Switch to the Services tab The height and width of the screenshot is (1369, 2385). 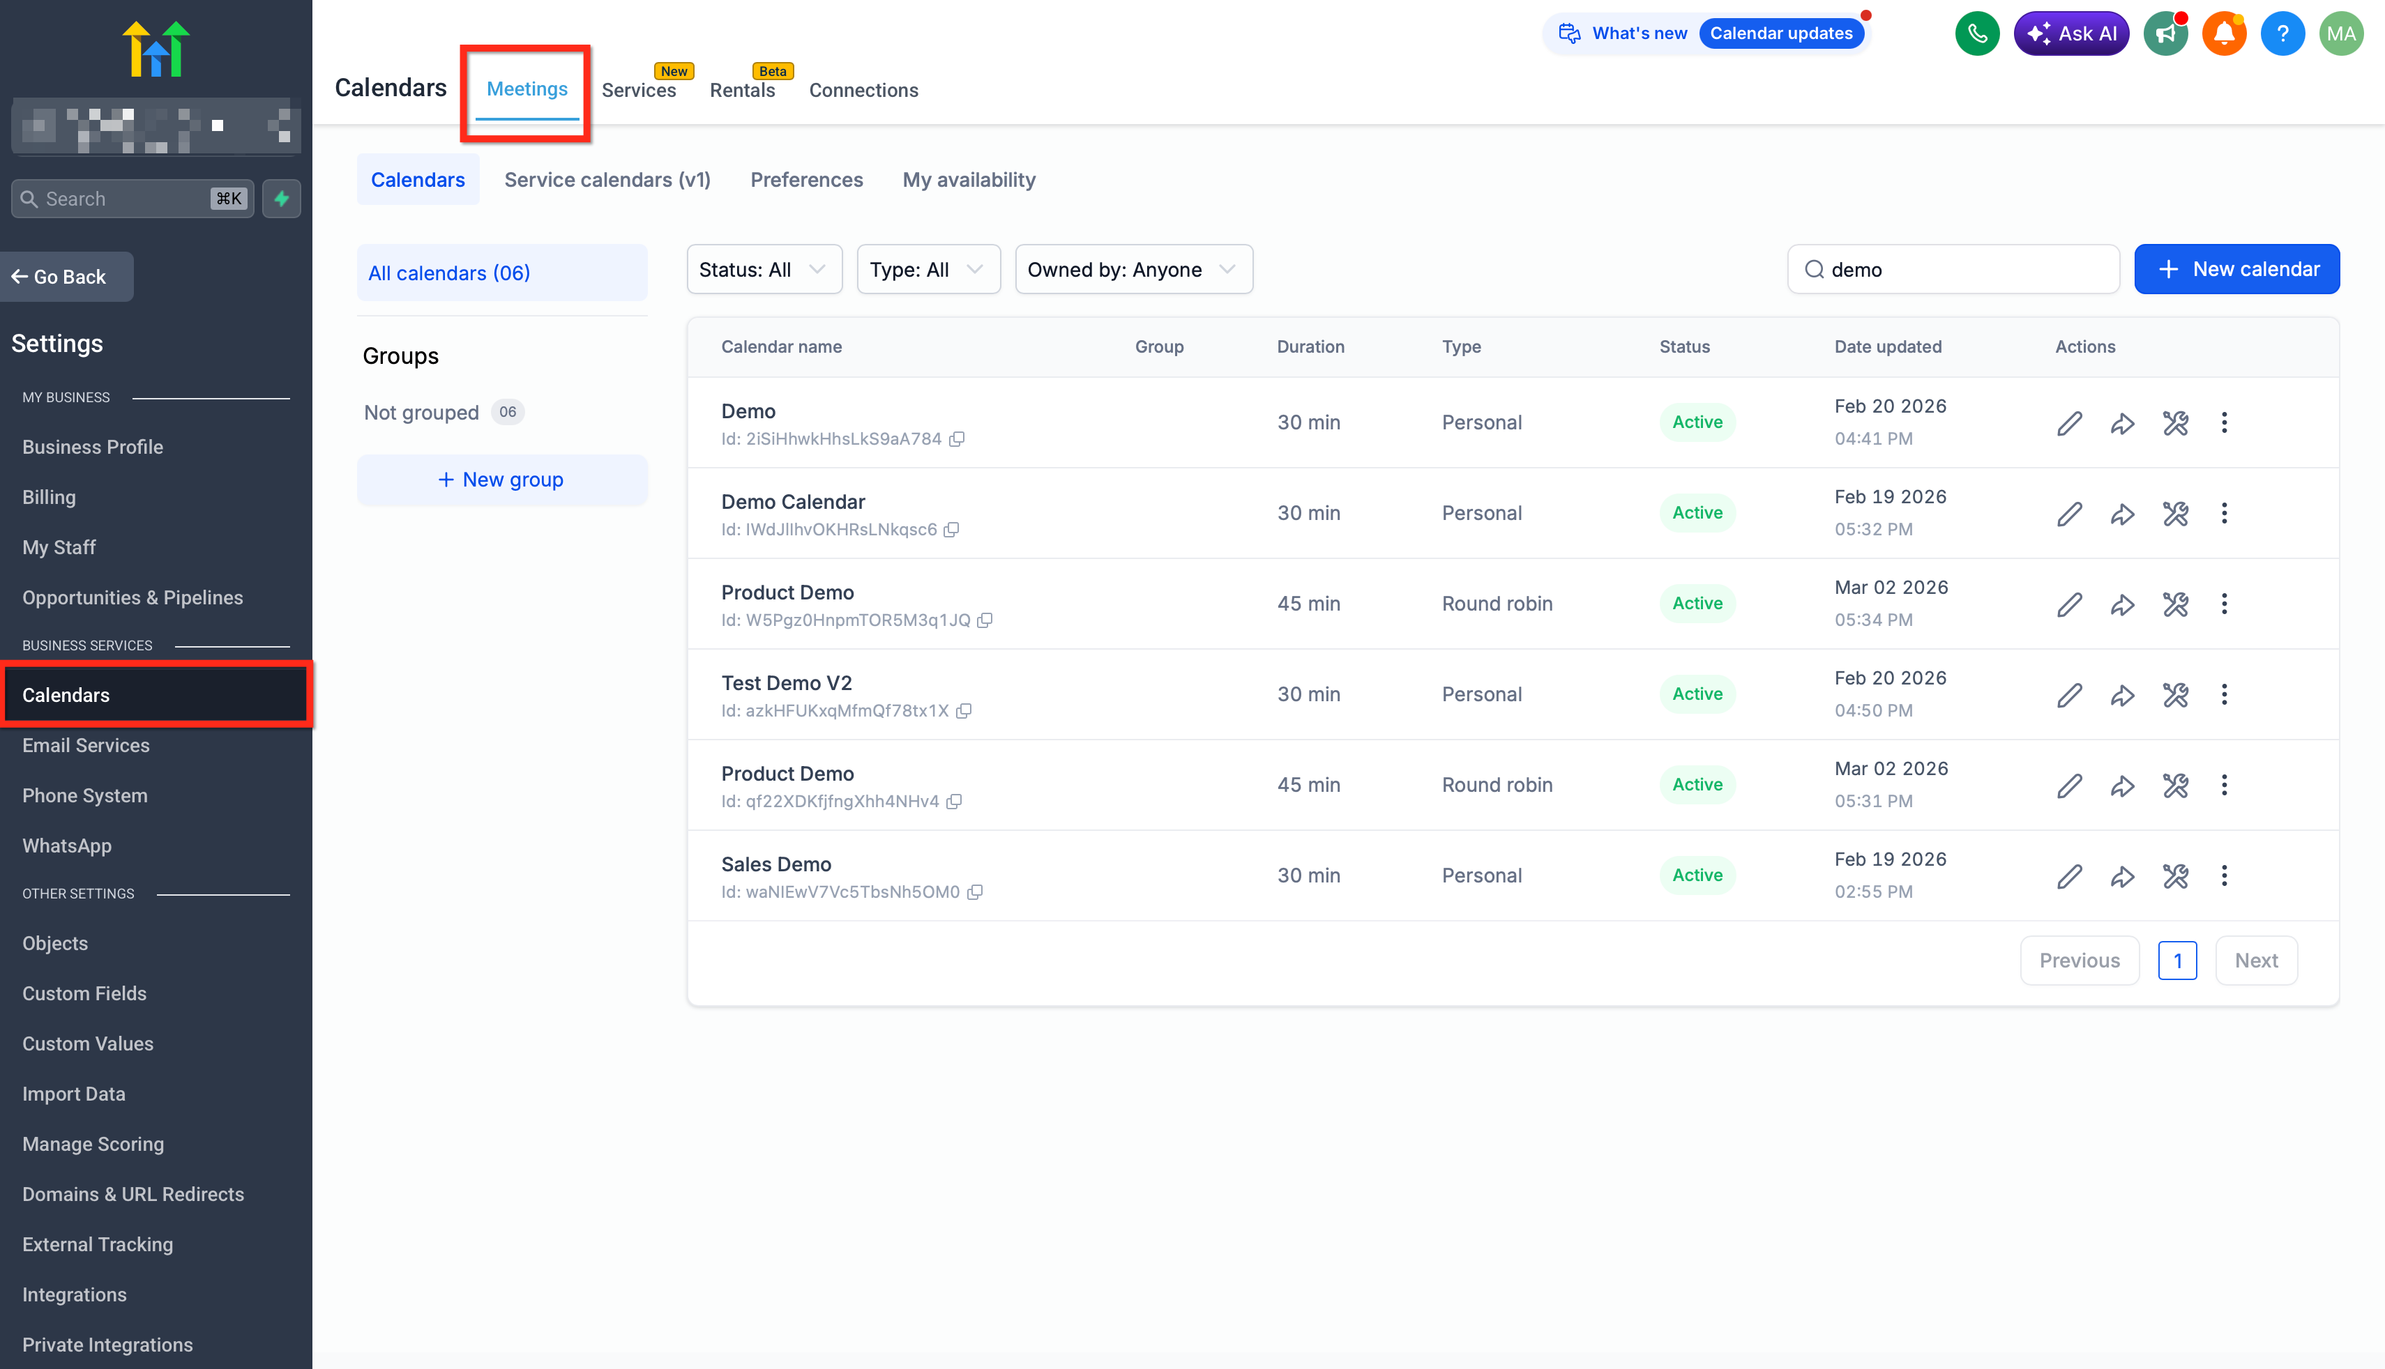pyautogui.click(x=639, y=90)
